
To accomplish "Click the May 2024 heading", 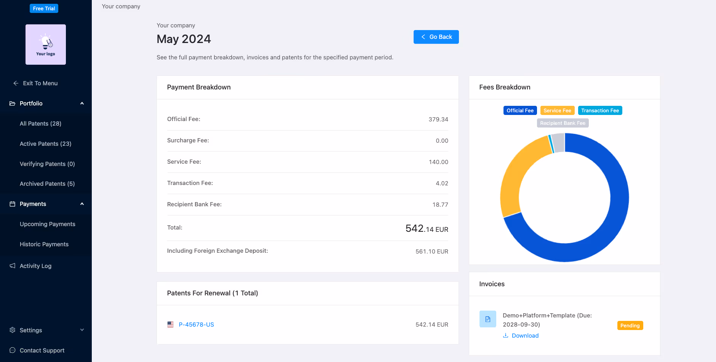I will click(x=184, y=39).
